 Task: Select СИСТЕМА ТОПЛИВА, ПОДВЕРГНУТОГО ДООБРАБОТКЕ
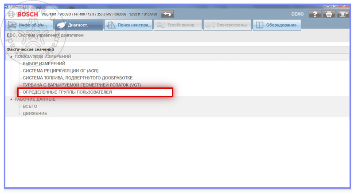point(78,78)
